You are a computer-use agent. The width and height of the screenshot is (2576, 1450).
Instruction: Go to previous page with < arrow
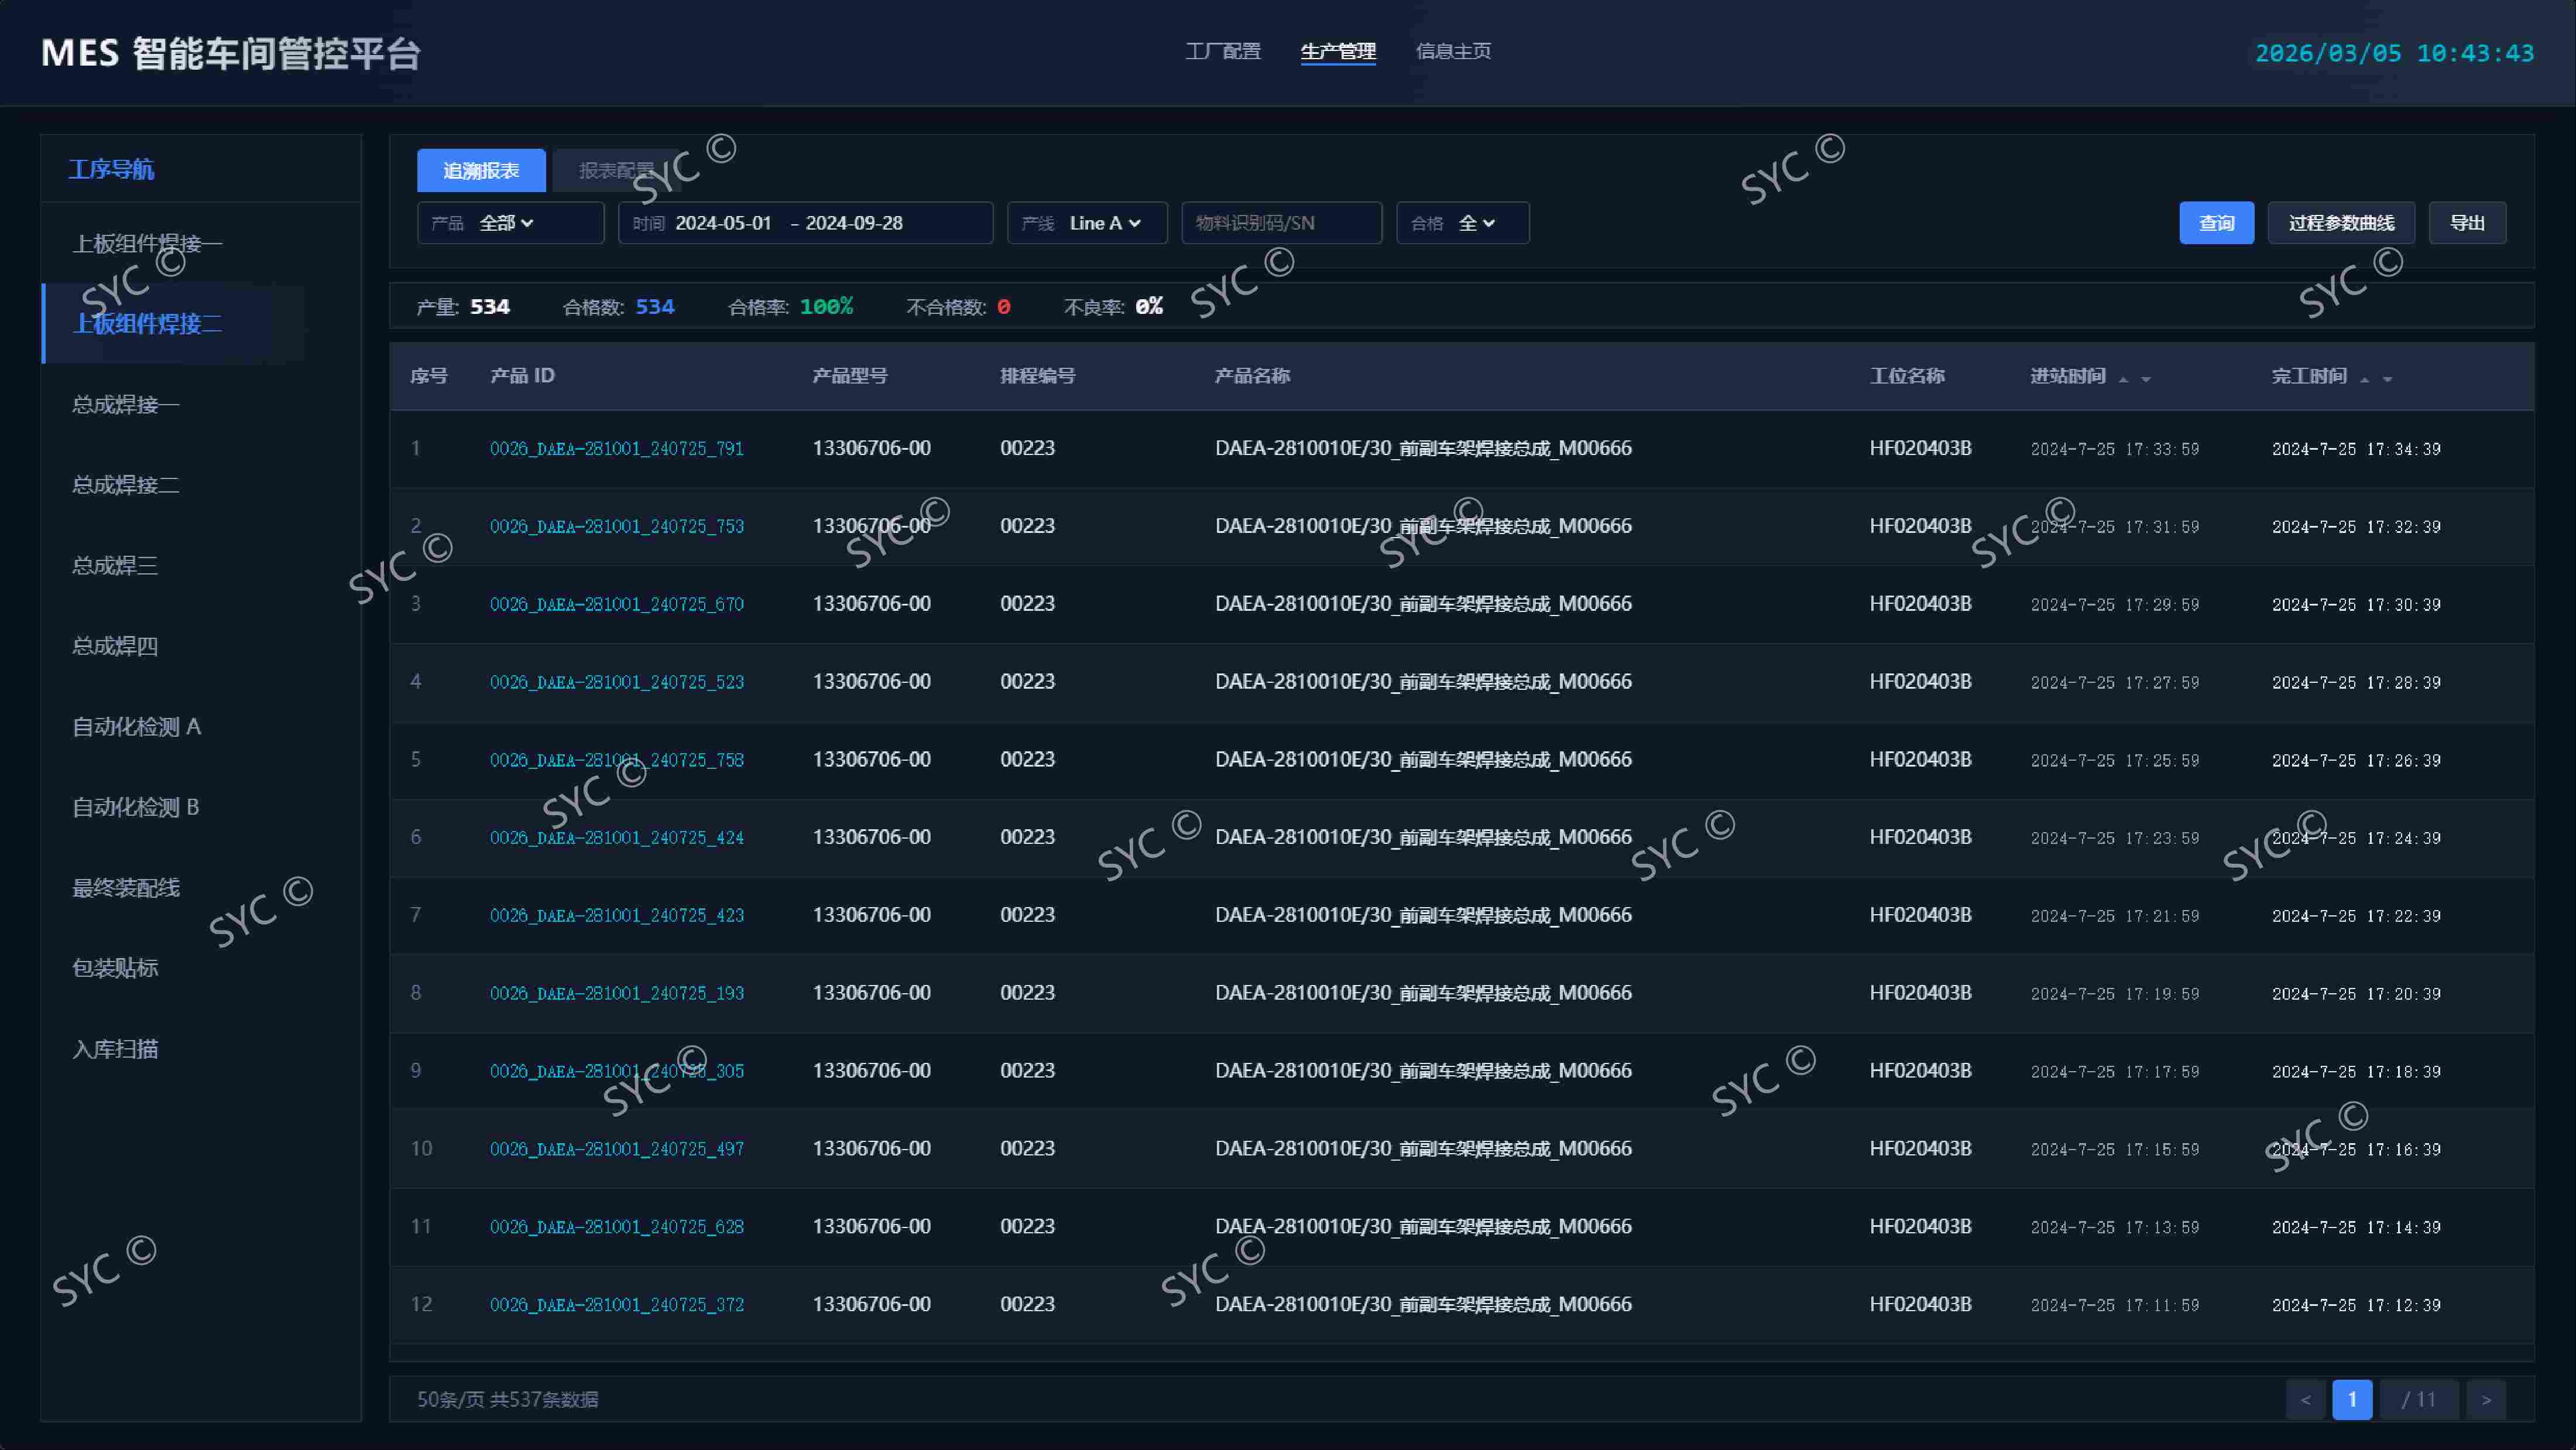click(2305, 1399)
